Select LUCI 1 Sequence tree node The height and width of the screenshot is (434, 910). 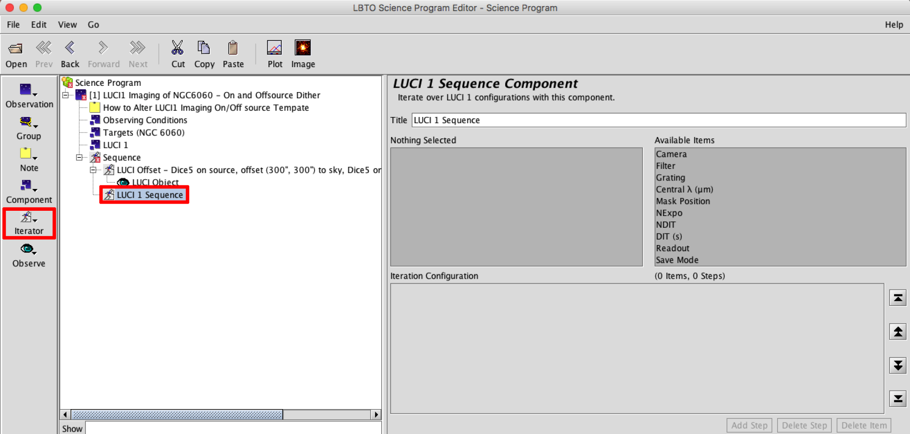(150, 195)
